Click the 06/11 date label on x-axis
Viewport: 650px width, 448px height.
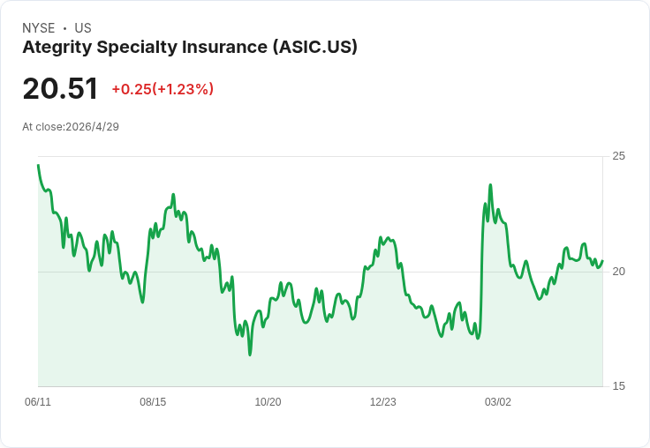click(38, 401)
